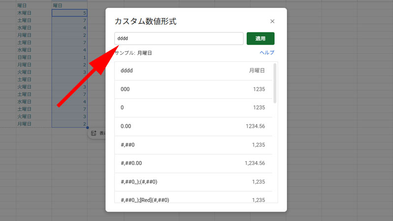
Task: Select the 木曜日 cell in the spreadsheet
Action: click(34, 13)
